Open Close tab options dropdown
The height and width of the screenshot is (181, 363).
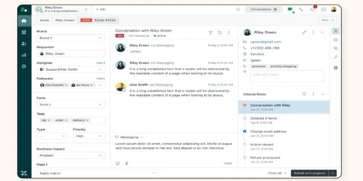click(277, 173)
